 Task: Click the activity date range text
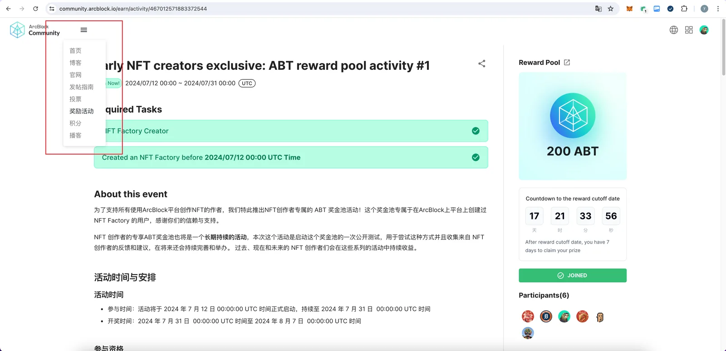pyautogui.click(x=180, y=83)
